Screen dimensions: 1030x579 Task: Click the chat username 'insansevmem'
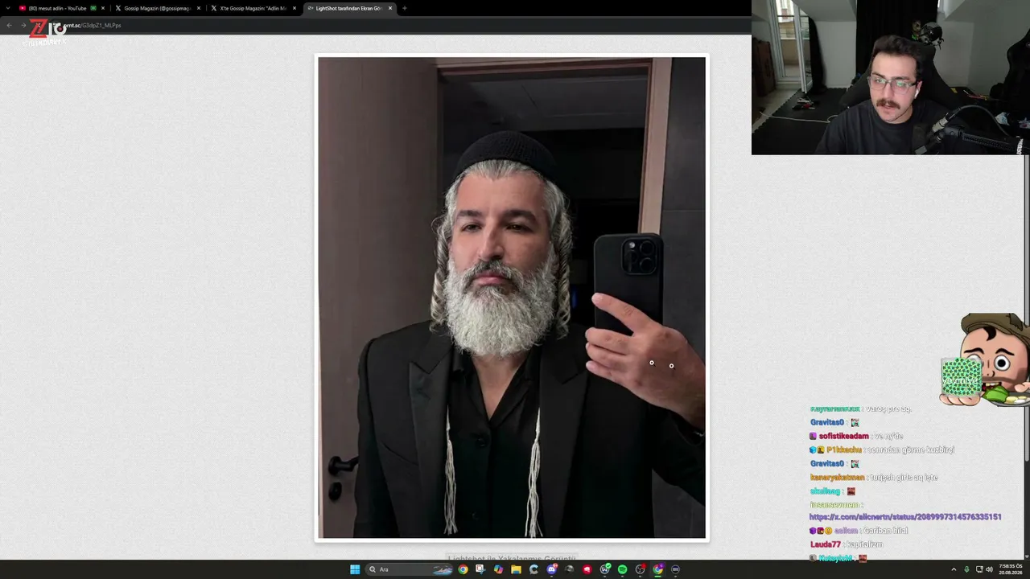tap(834, 505)
